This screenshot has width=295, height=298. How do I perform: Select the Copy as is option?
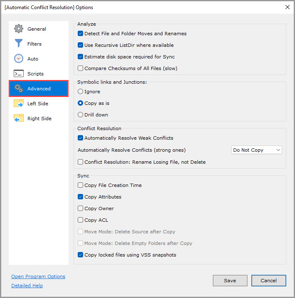click(80, 103)
